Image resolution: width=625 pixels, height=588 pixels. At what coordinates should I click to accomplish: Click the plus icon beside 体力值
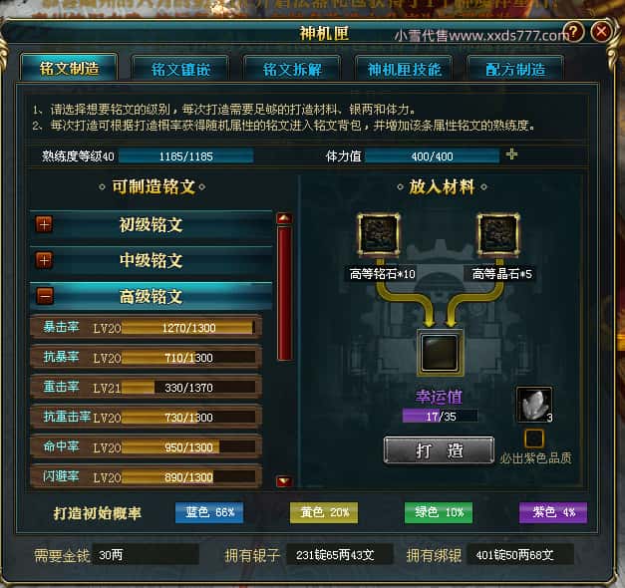pos(511,153)
